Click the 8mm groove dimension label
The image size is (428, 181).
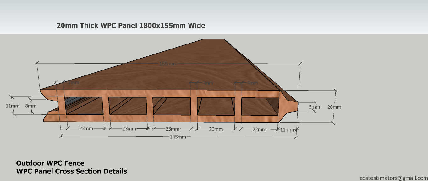[31, 106]
